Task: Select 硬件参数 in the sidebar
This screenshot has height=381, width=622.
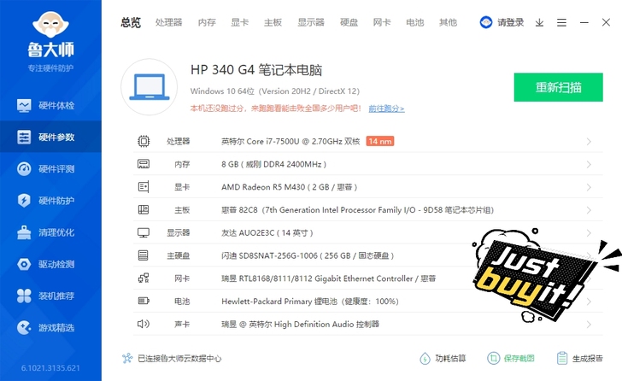Action: click(50, 138)
